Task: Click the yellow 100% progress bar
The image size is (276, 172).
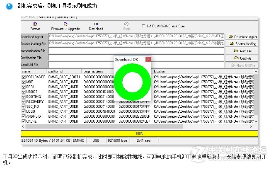Action: 139,133
